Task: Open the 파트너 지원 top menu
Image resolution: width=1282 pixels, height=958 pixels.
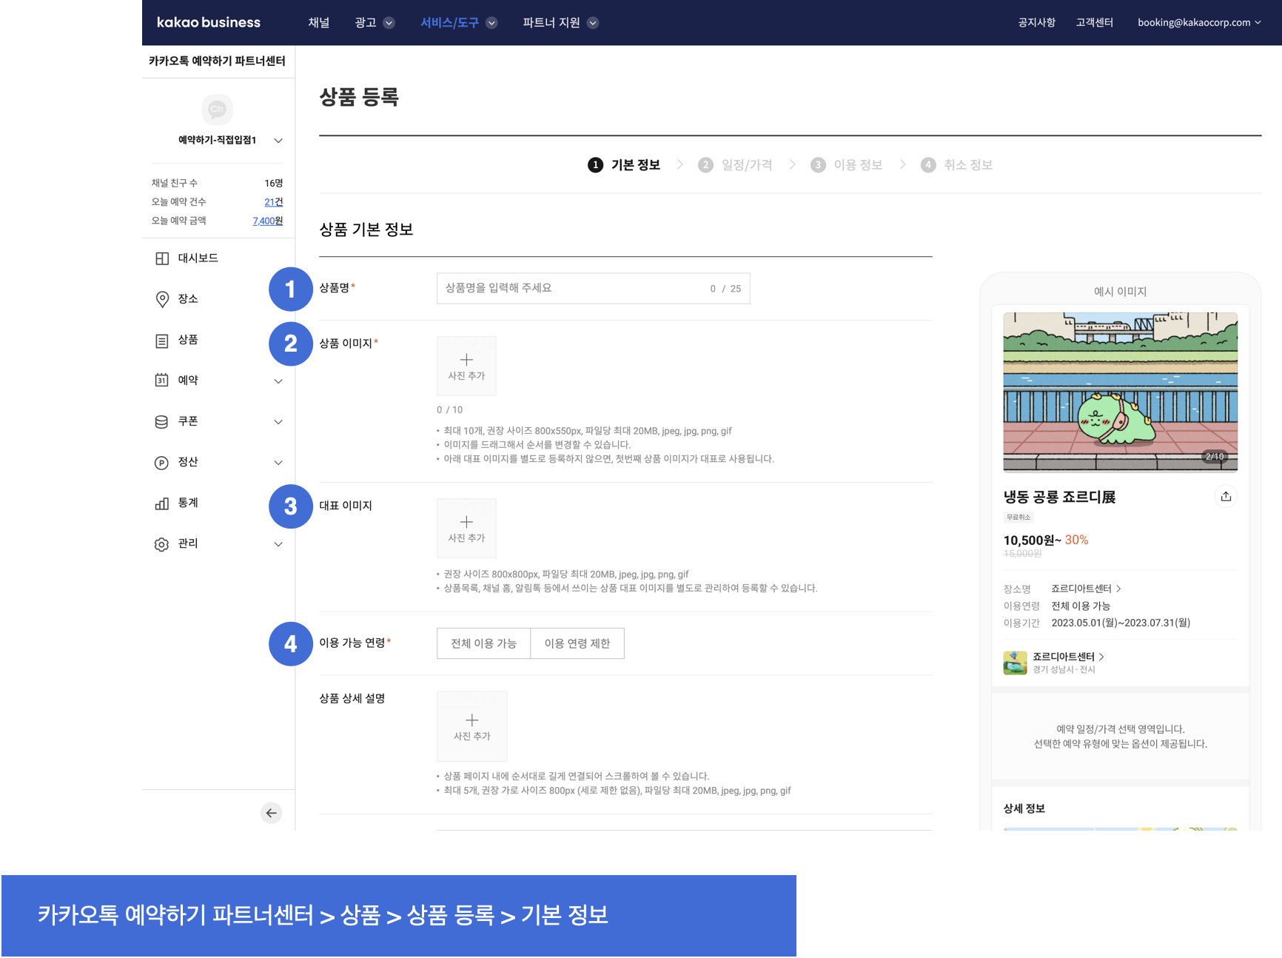Action: pos(560,23)
